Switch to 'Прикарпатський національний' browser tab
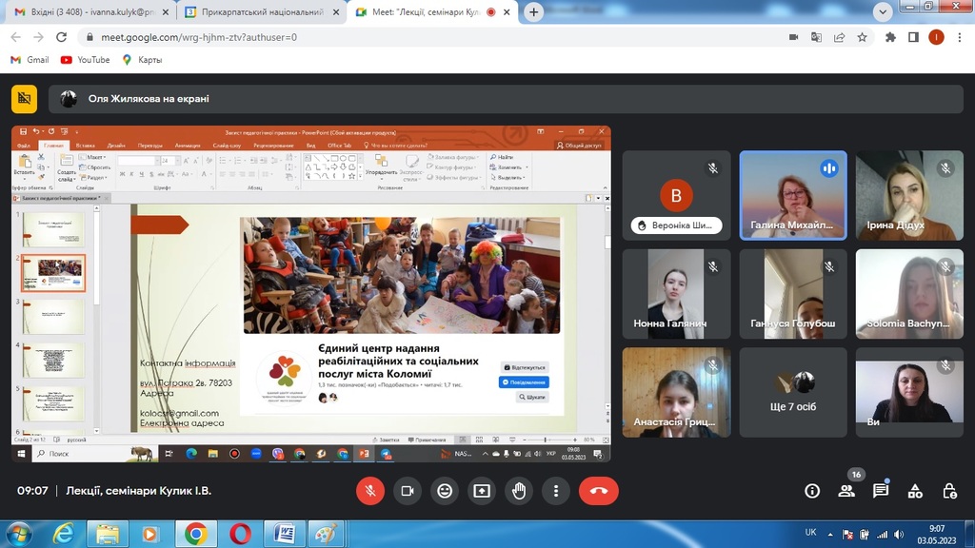Screen dimensions: 975x548 (257, 12)
